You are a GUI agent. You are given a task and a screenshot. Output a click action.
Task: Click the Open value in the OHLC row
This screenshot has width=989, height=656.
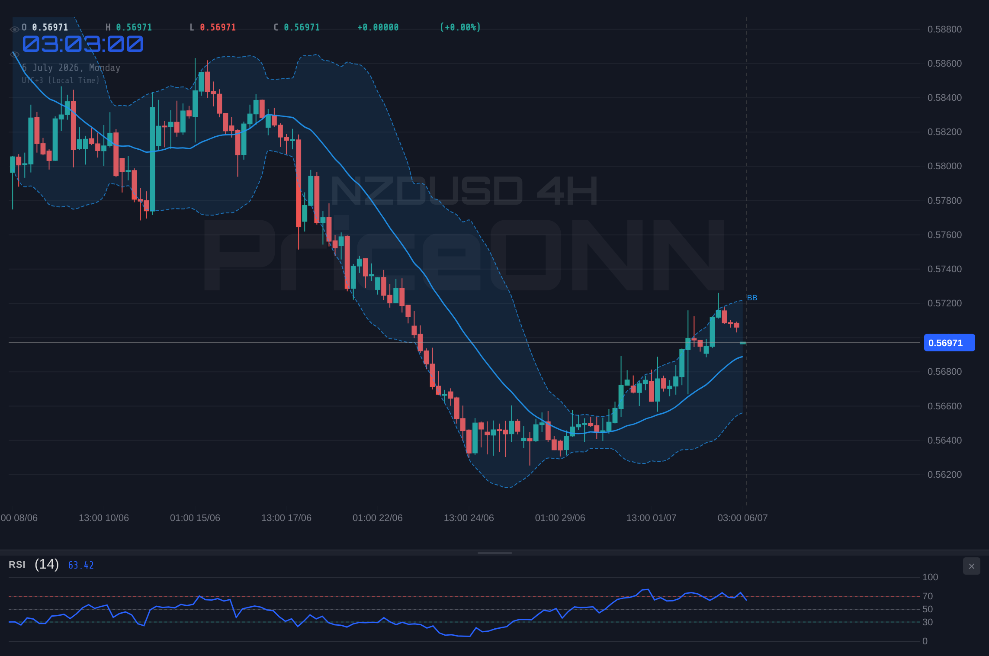coord(50,27)
